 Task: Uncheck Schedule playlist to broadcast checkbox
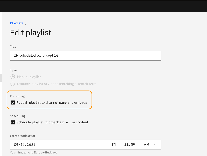[x=13, y=122]
